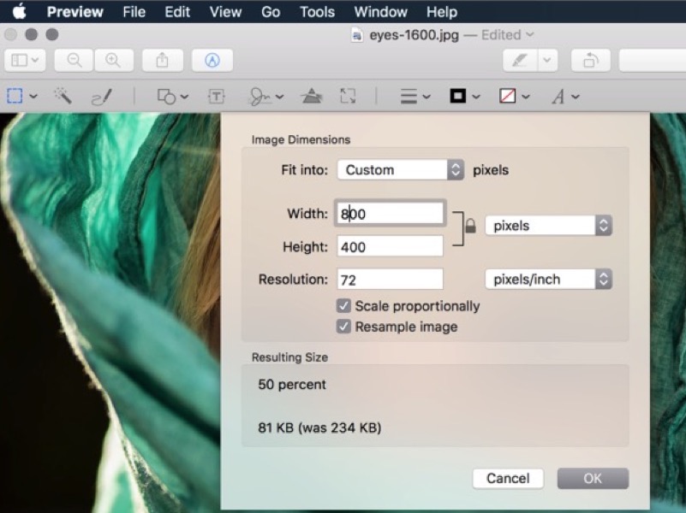Click the Height field showing 400
This screenshot has width=686, height=513.
pos(390,247)
